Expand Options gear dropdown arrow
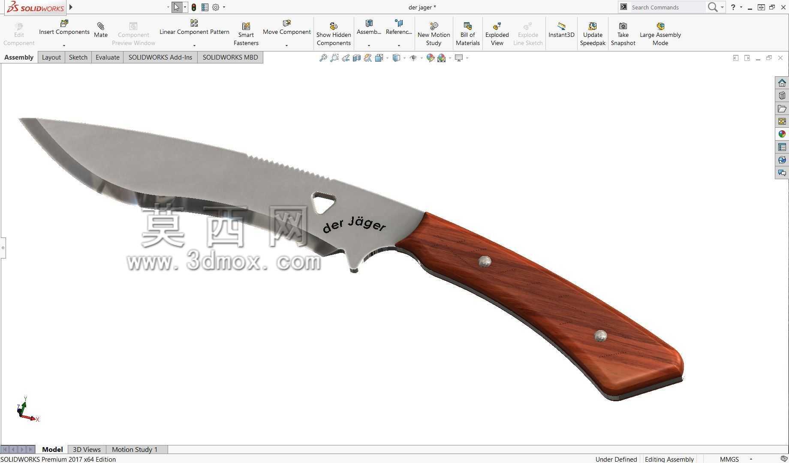Image resolution: width=789 pixels, height=463 pixels. tap(224, 7)
